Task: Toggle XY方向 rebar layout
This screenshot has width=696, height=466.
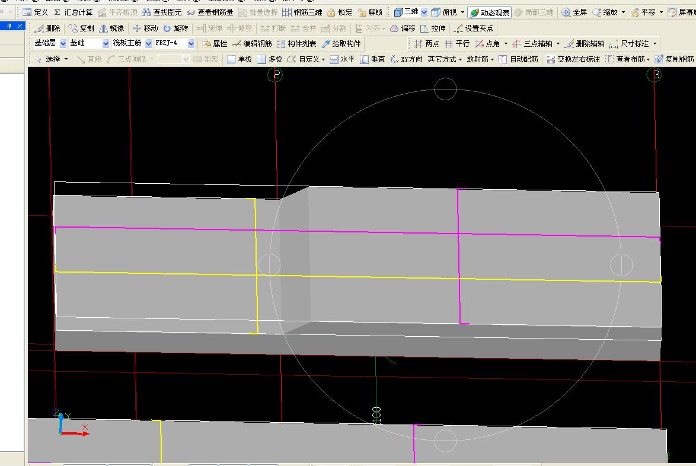Action: point(406,59)
